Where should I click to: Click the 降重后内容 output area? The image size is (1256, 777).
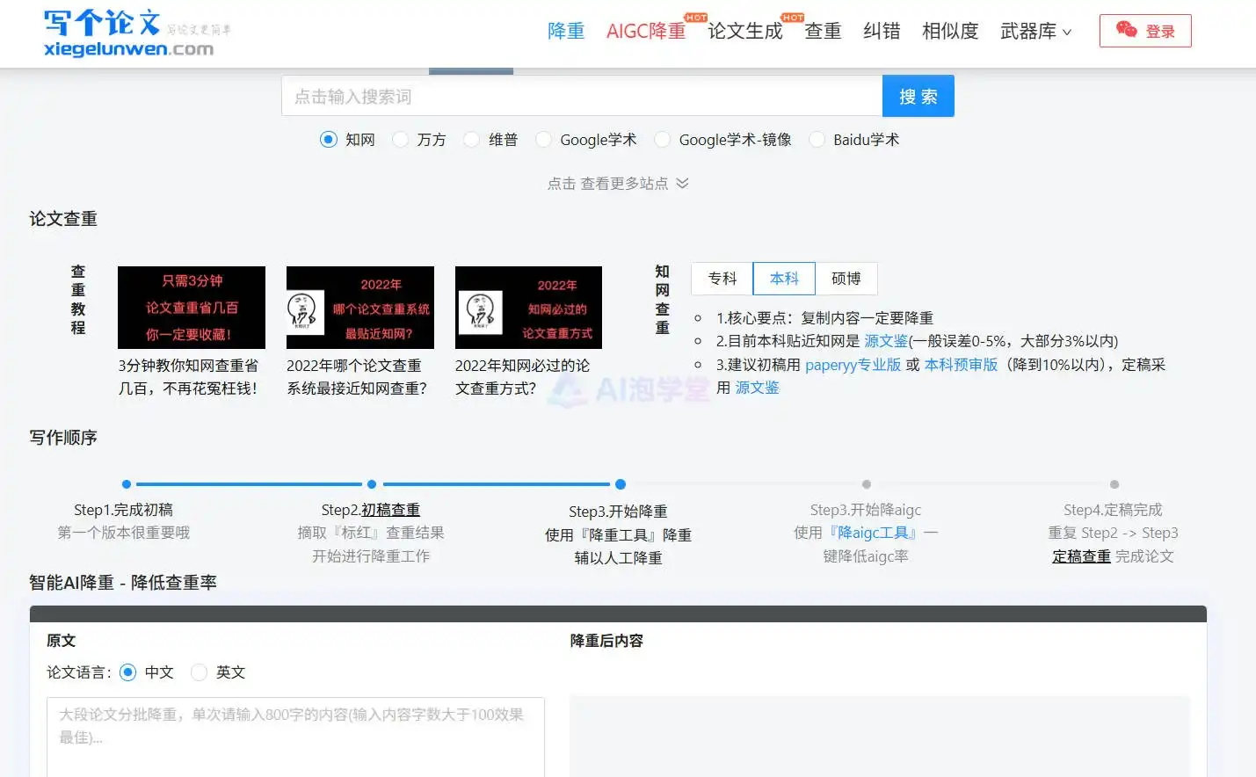click(x=880, y=737)
